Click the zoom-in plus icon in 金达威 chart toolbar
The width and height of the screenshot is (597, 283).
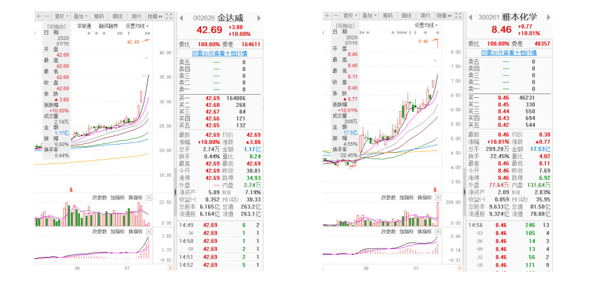point(38,16)
